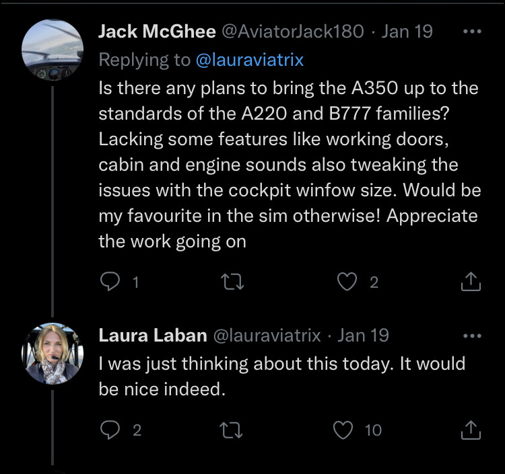Image resolution: width=505 pixels, height=474 pixels.
Task: Open Laura Laban's profile picture
Action: click(x=53, y=353)
